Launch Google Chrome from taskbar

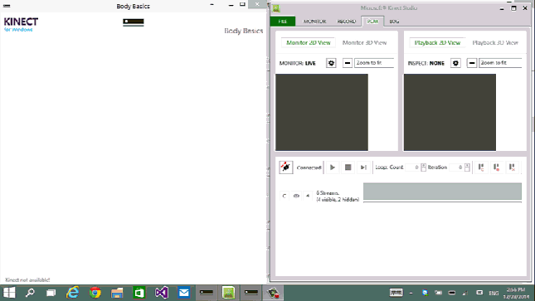(x=95, y=293)
